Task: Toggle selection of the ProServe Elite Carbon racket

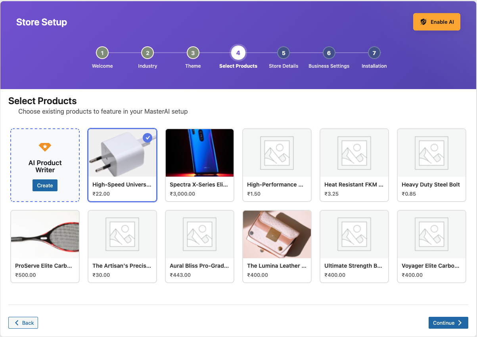Action: [45, 246]
